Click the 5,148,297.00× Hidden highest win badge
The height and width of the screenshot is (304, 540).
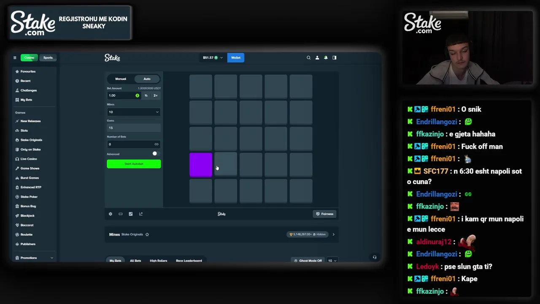click(308, 234)
